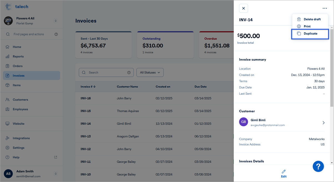Open Customers from the sidebar
Viewport: 334px width, 182px height.
pyautogui.click(x=31, y=99)
